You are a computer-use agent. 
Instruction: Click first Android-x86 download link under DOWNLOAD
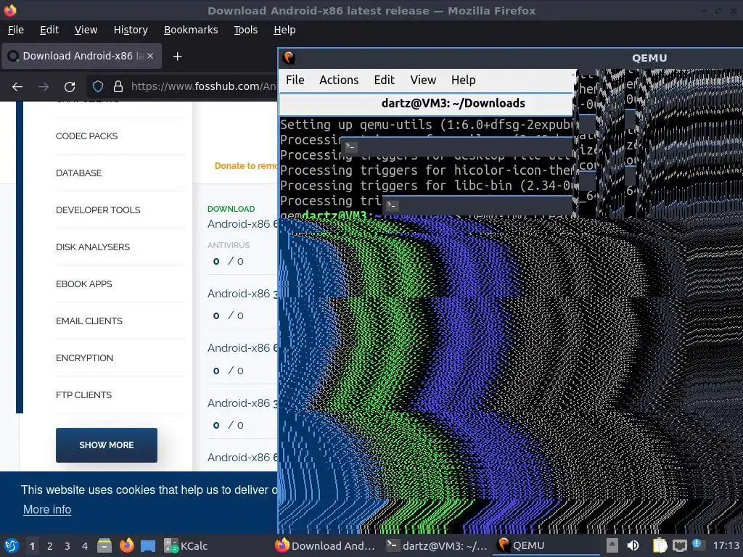tap(242, 224)
